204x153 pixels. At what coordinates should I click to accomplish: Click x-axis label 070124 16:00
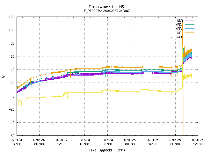coord(84,142)
